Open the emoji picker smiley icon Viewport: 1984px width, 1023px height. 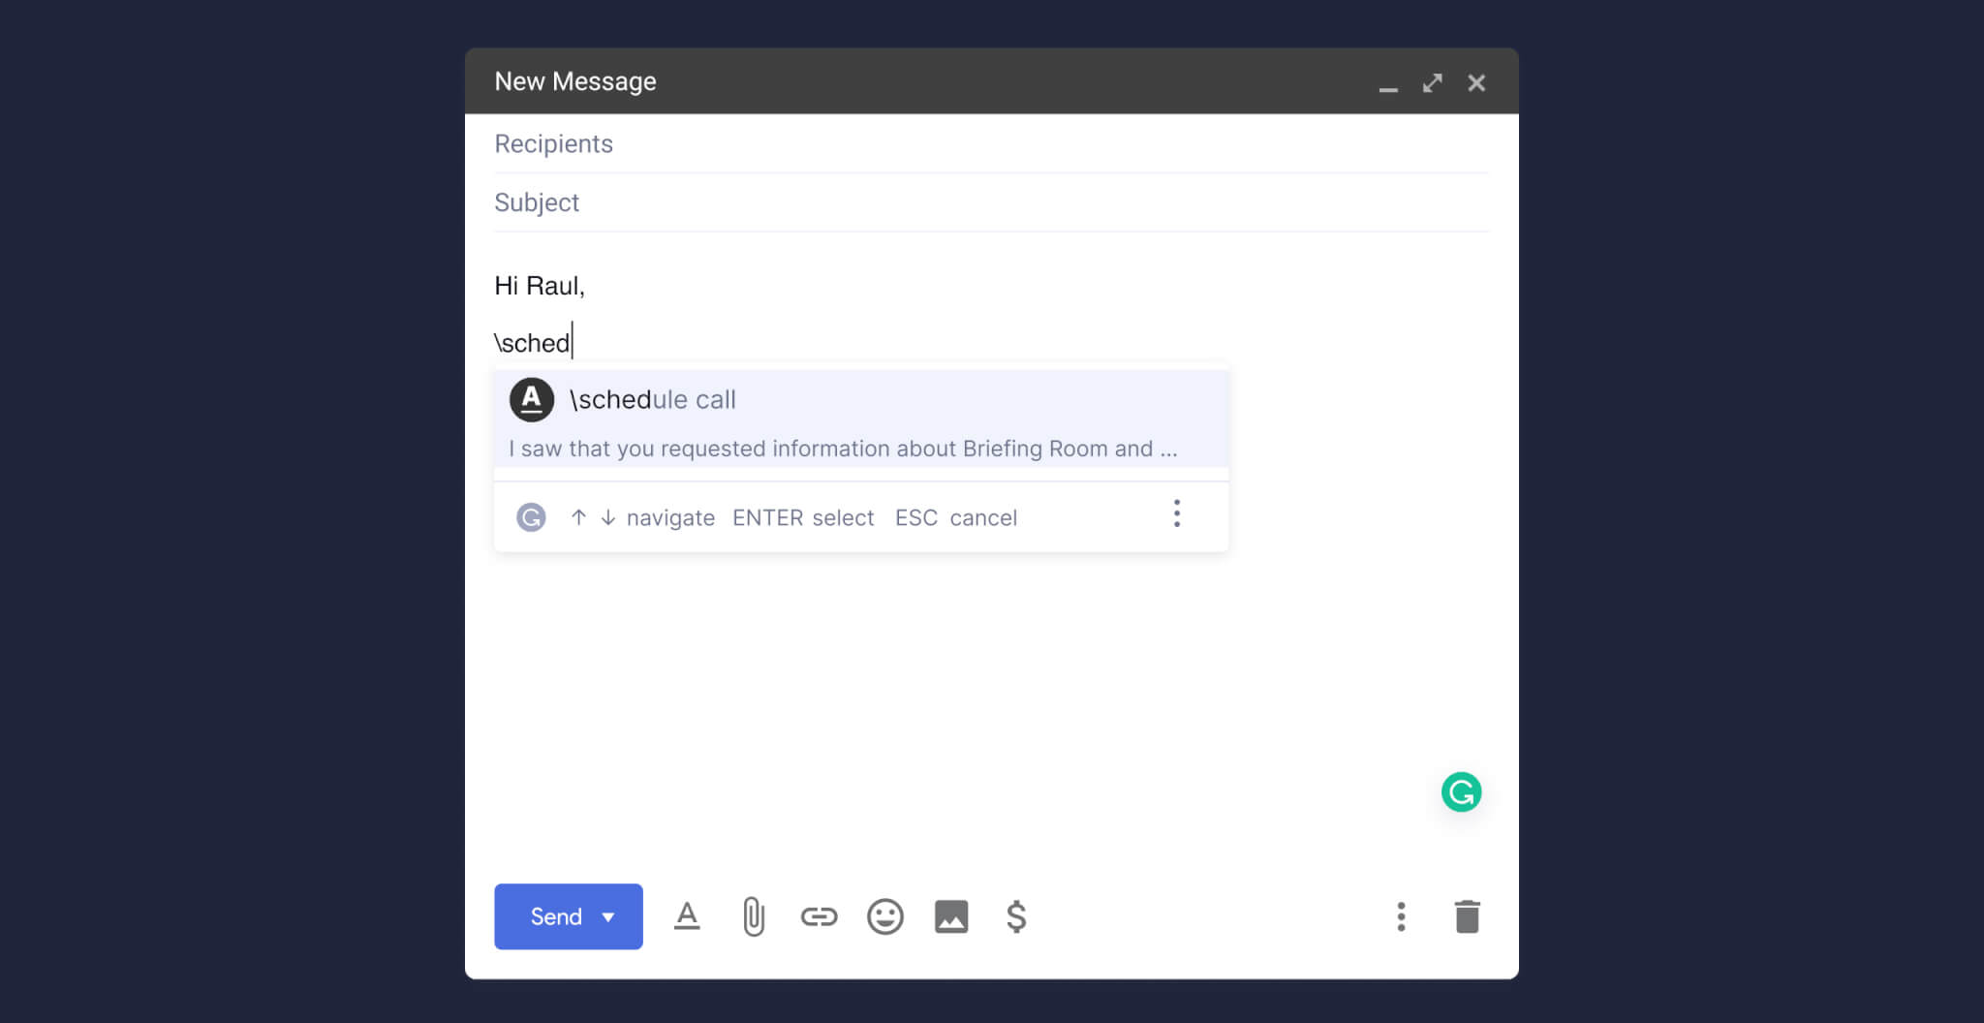(x=884, y=915)
